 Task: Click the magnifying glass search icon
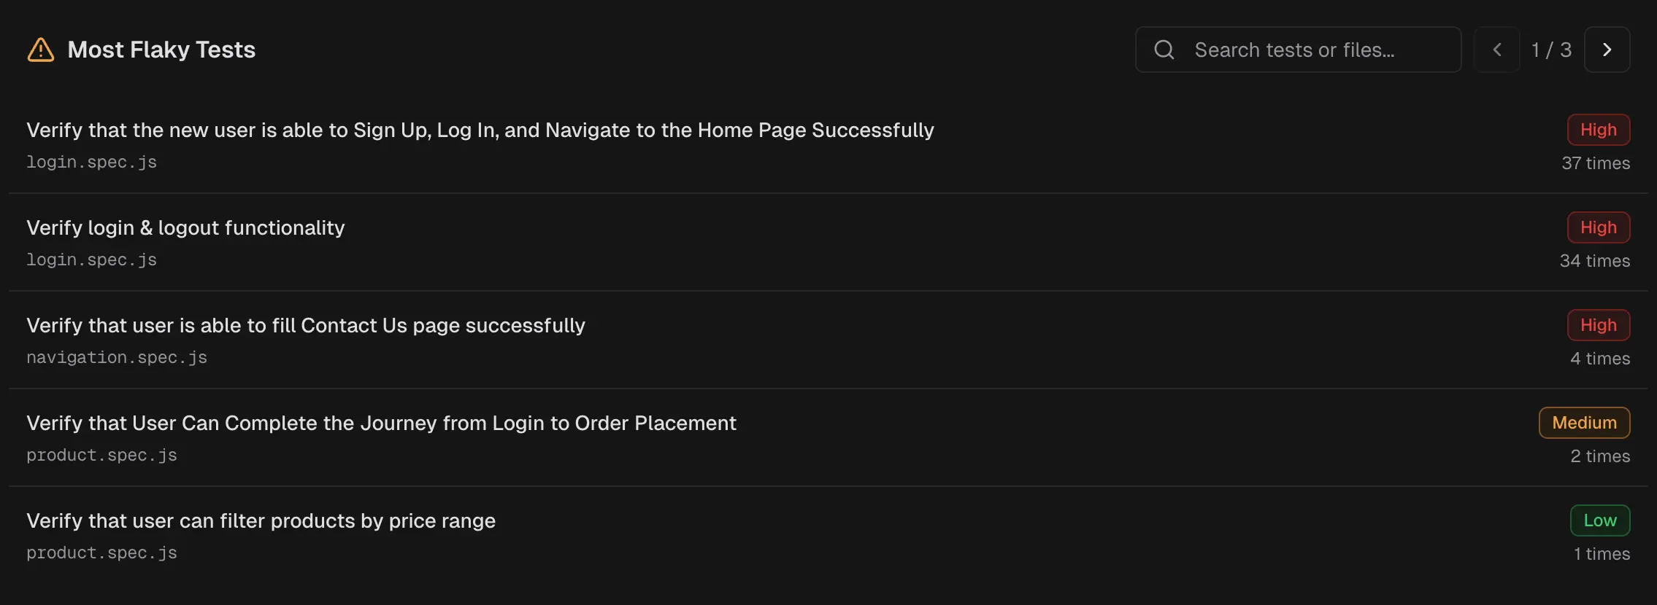click(1164, 50)
